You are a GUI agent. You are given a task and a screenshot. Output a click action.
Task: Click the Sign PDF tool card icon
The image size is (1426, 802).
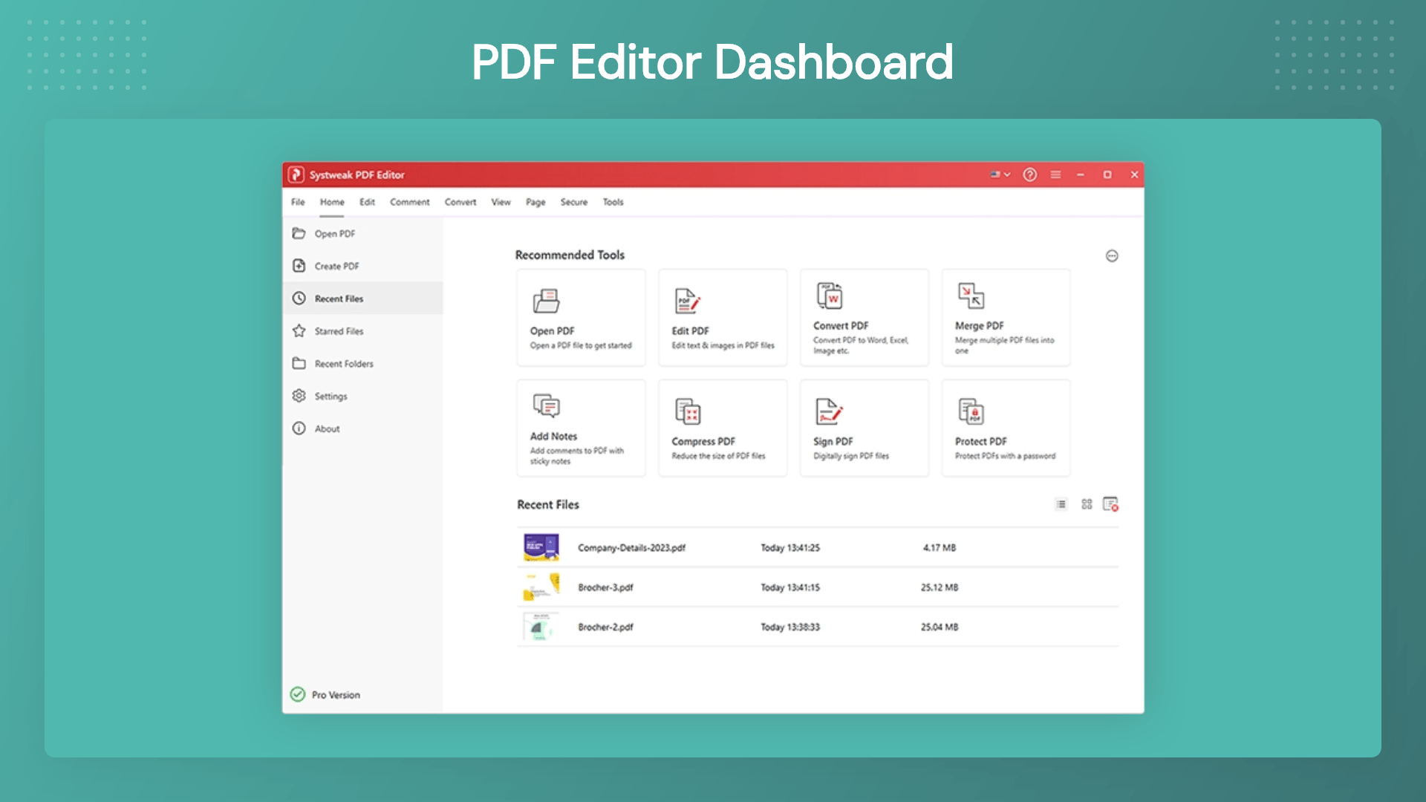click(x=829, y=411)
